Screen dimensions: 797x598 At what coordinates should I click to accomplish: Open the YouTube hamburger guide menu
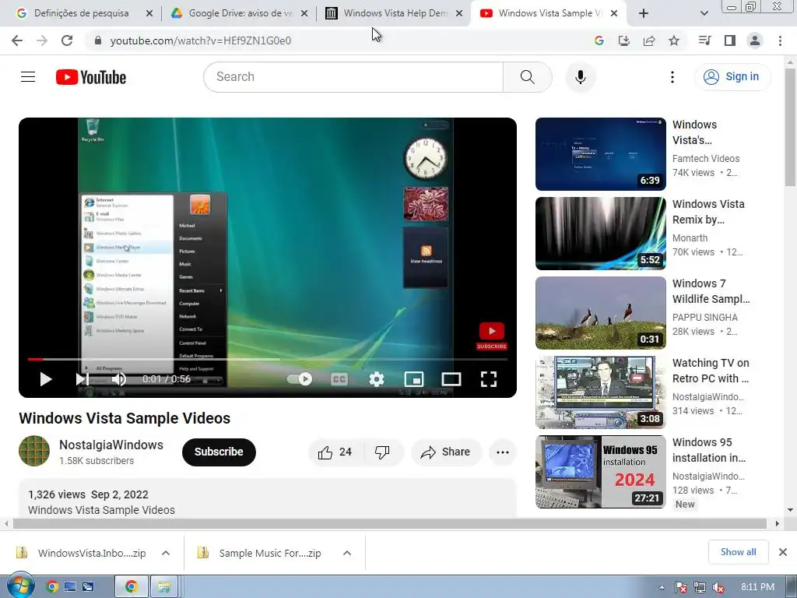pos(28,77)
